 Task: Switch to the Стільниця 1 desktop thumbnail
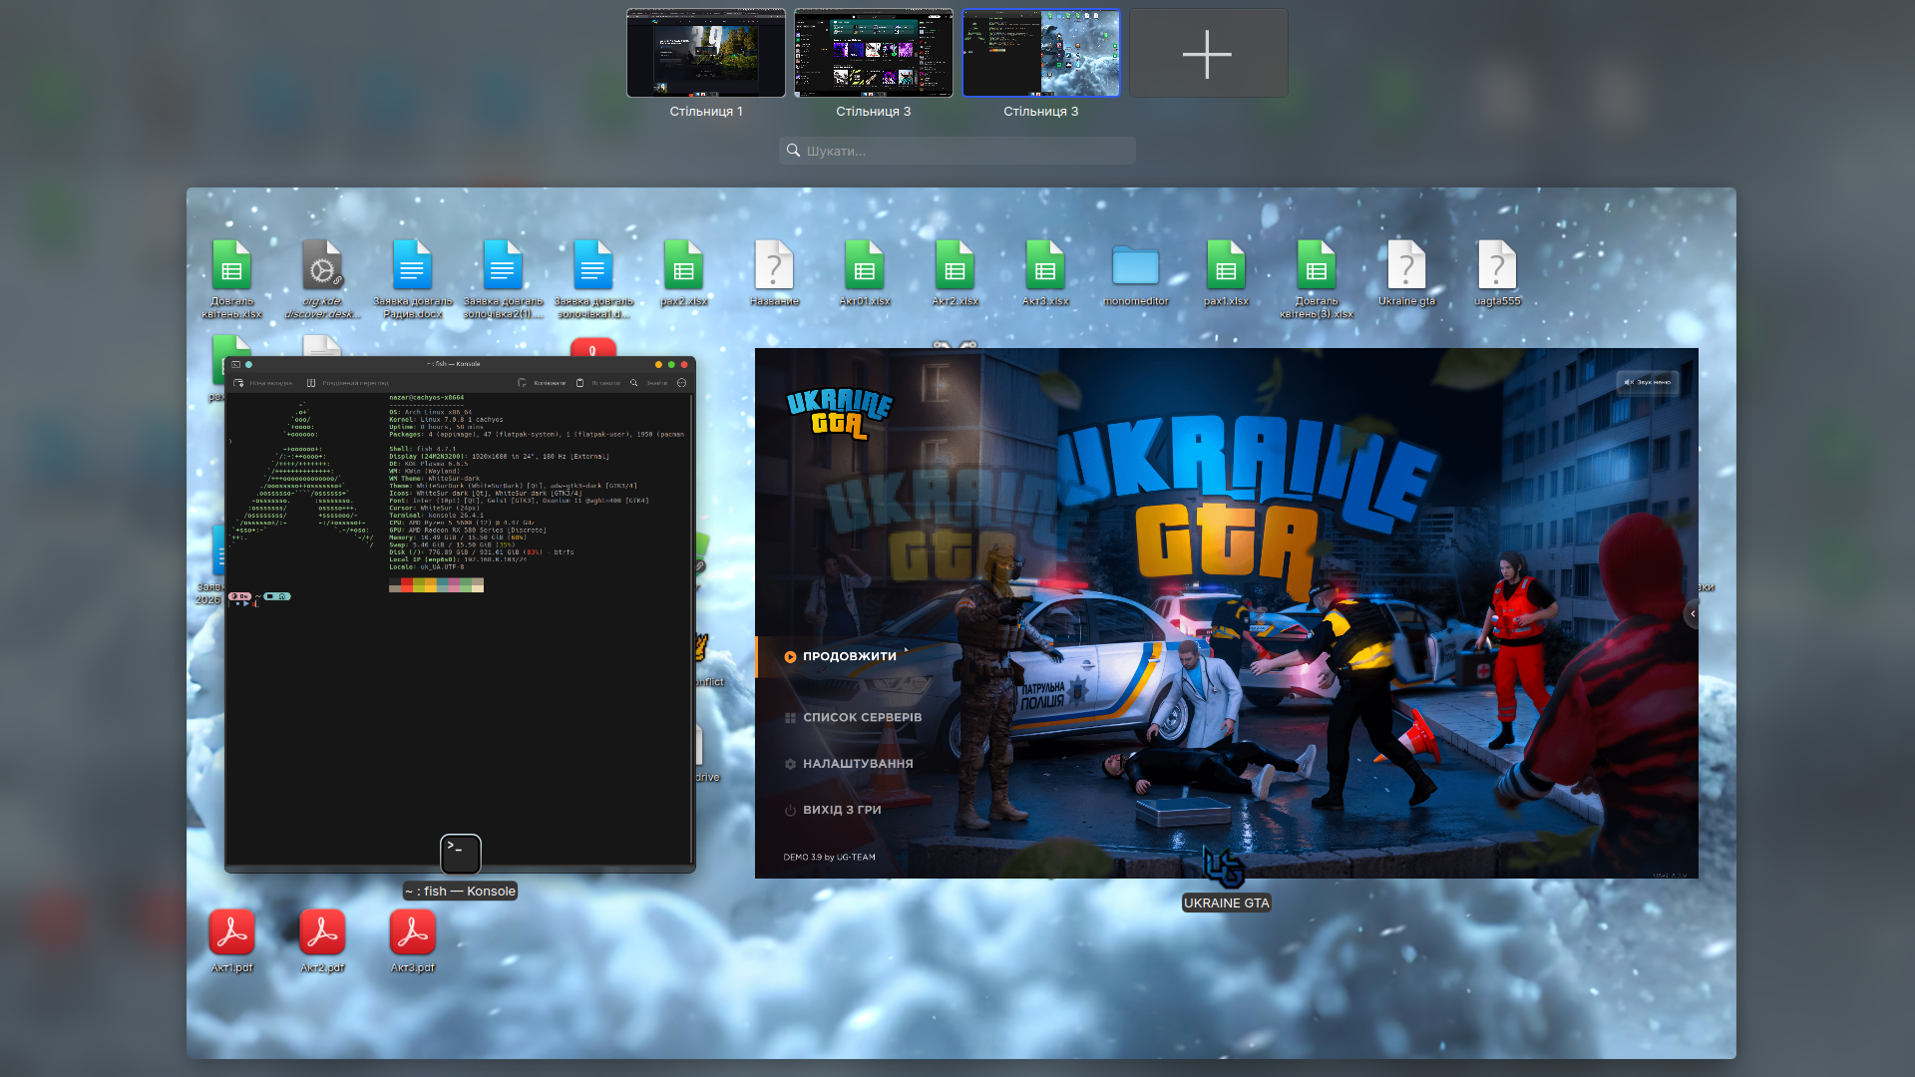pyautogui.click(x=705, y=53)
